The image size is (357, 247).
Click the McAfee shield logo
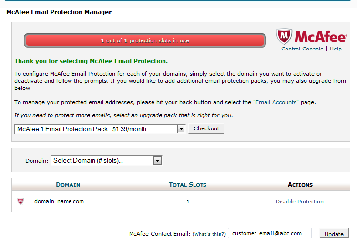[x=285, y=36]
